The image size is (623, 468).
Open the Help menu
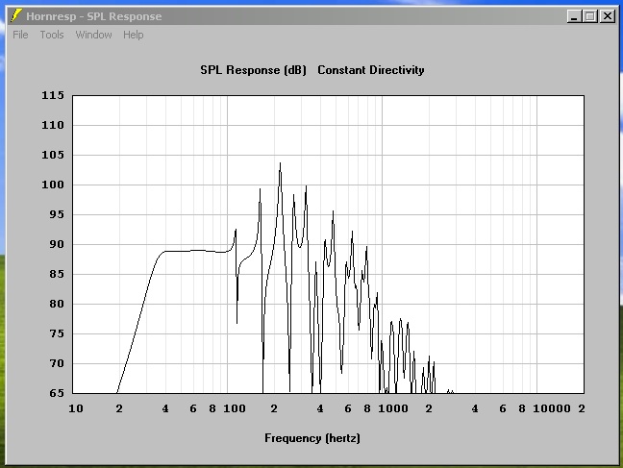[133, 35]
